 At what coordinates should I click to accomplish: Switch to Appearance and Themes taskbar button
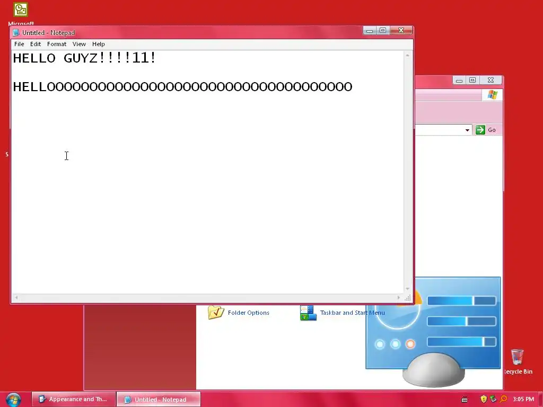click(73, 399)
